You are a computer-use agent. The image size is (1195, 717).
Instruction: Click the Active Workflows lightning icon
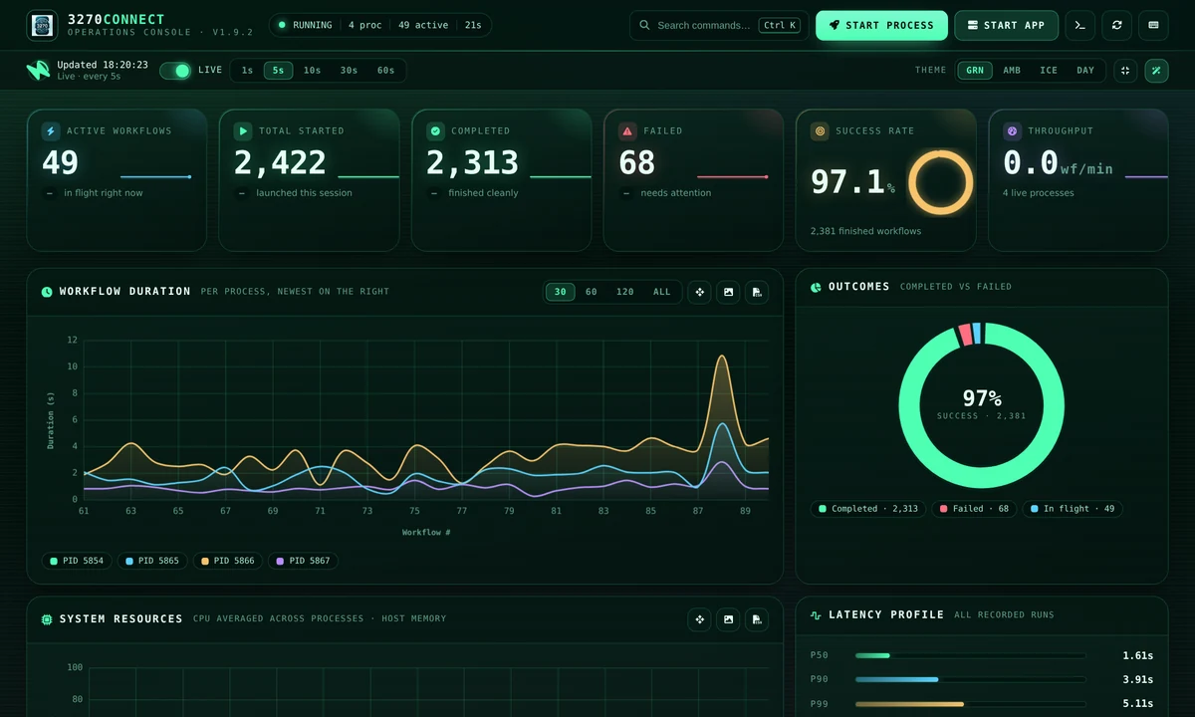pyautogui.click(x=51, y=131)
